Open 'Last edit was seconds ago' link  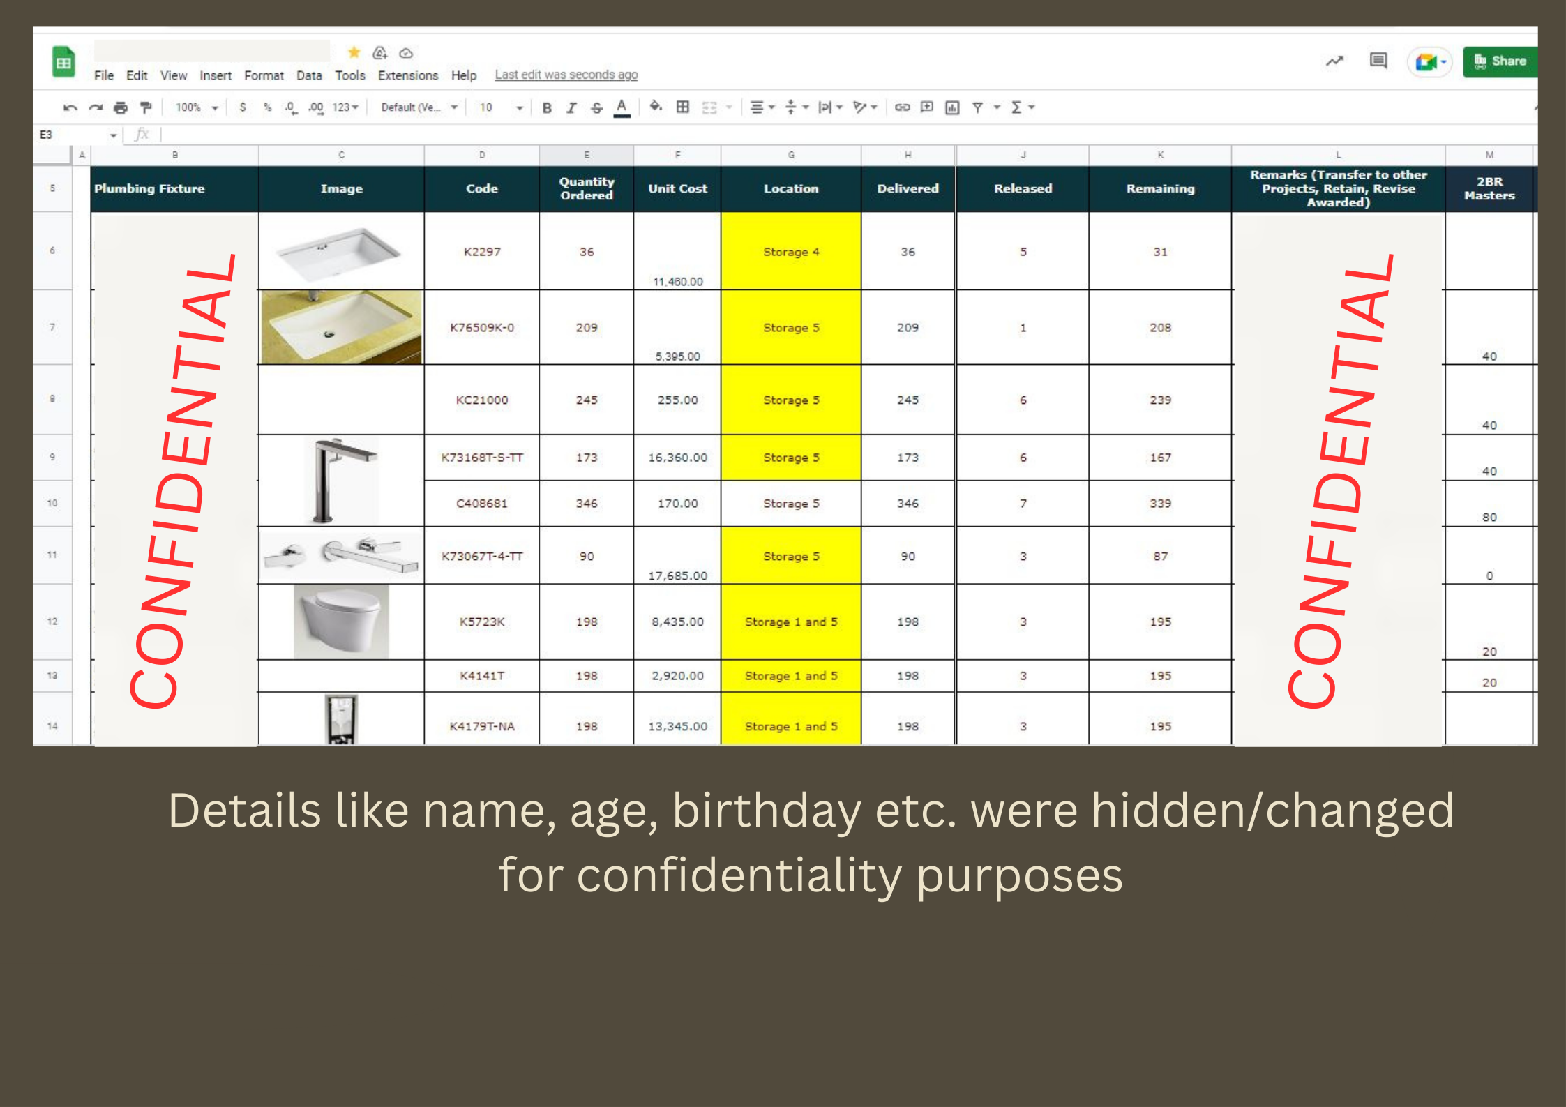[566, 75]
